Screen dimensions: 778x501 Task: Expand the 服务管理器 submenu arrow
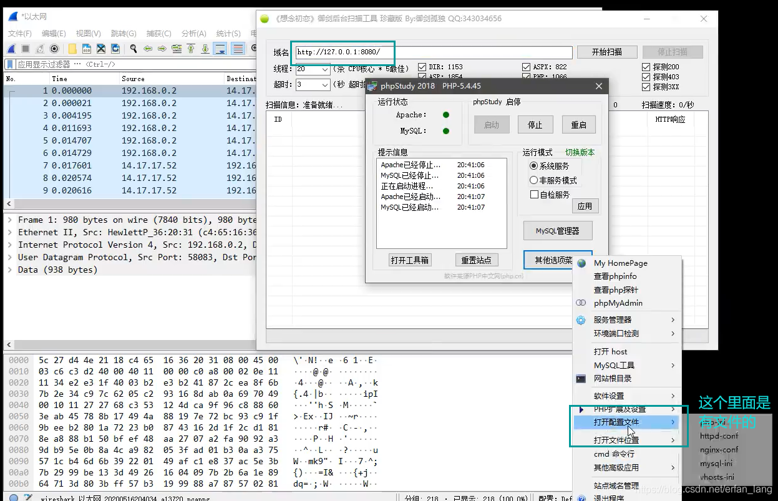[x=673, y=320]
